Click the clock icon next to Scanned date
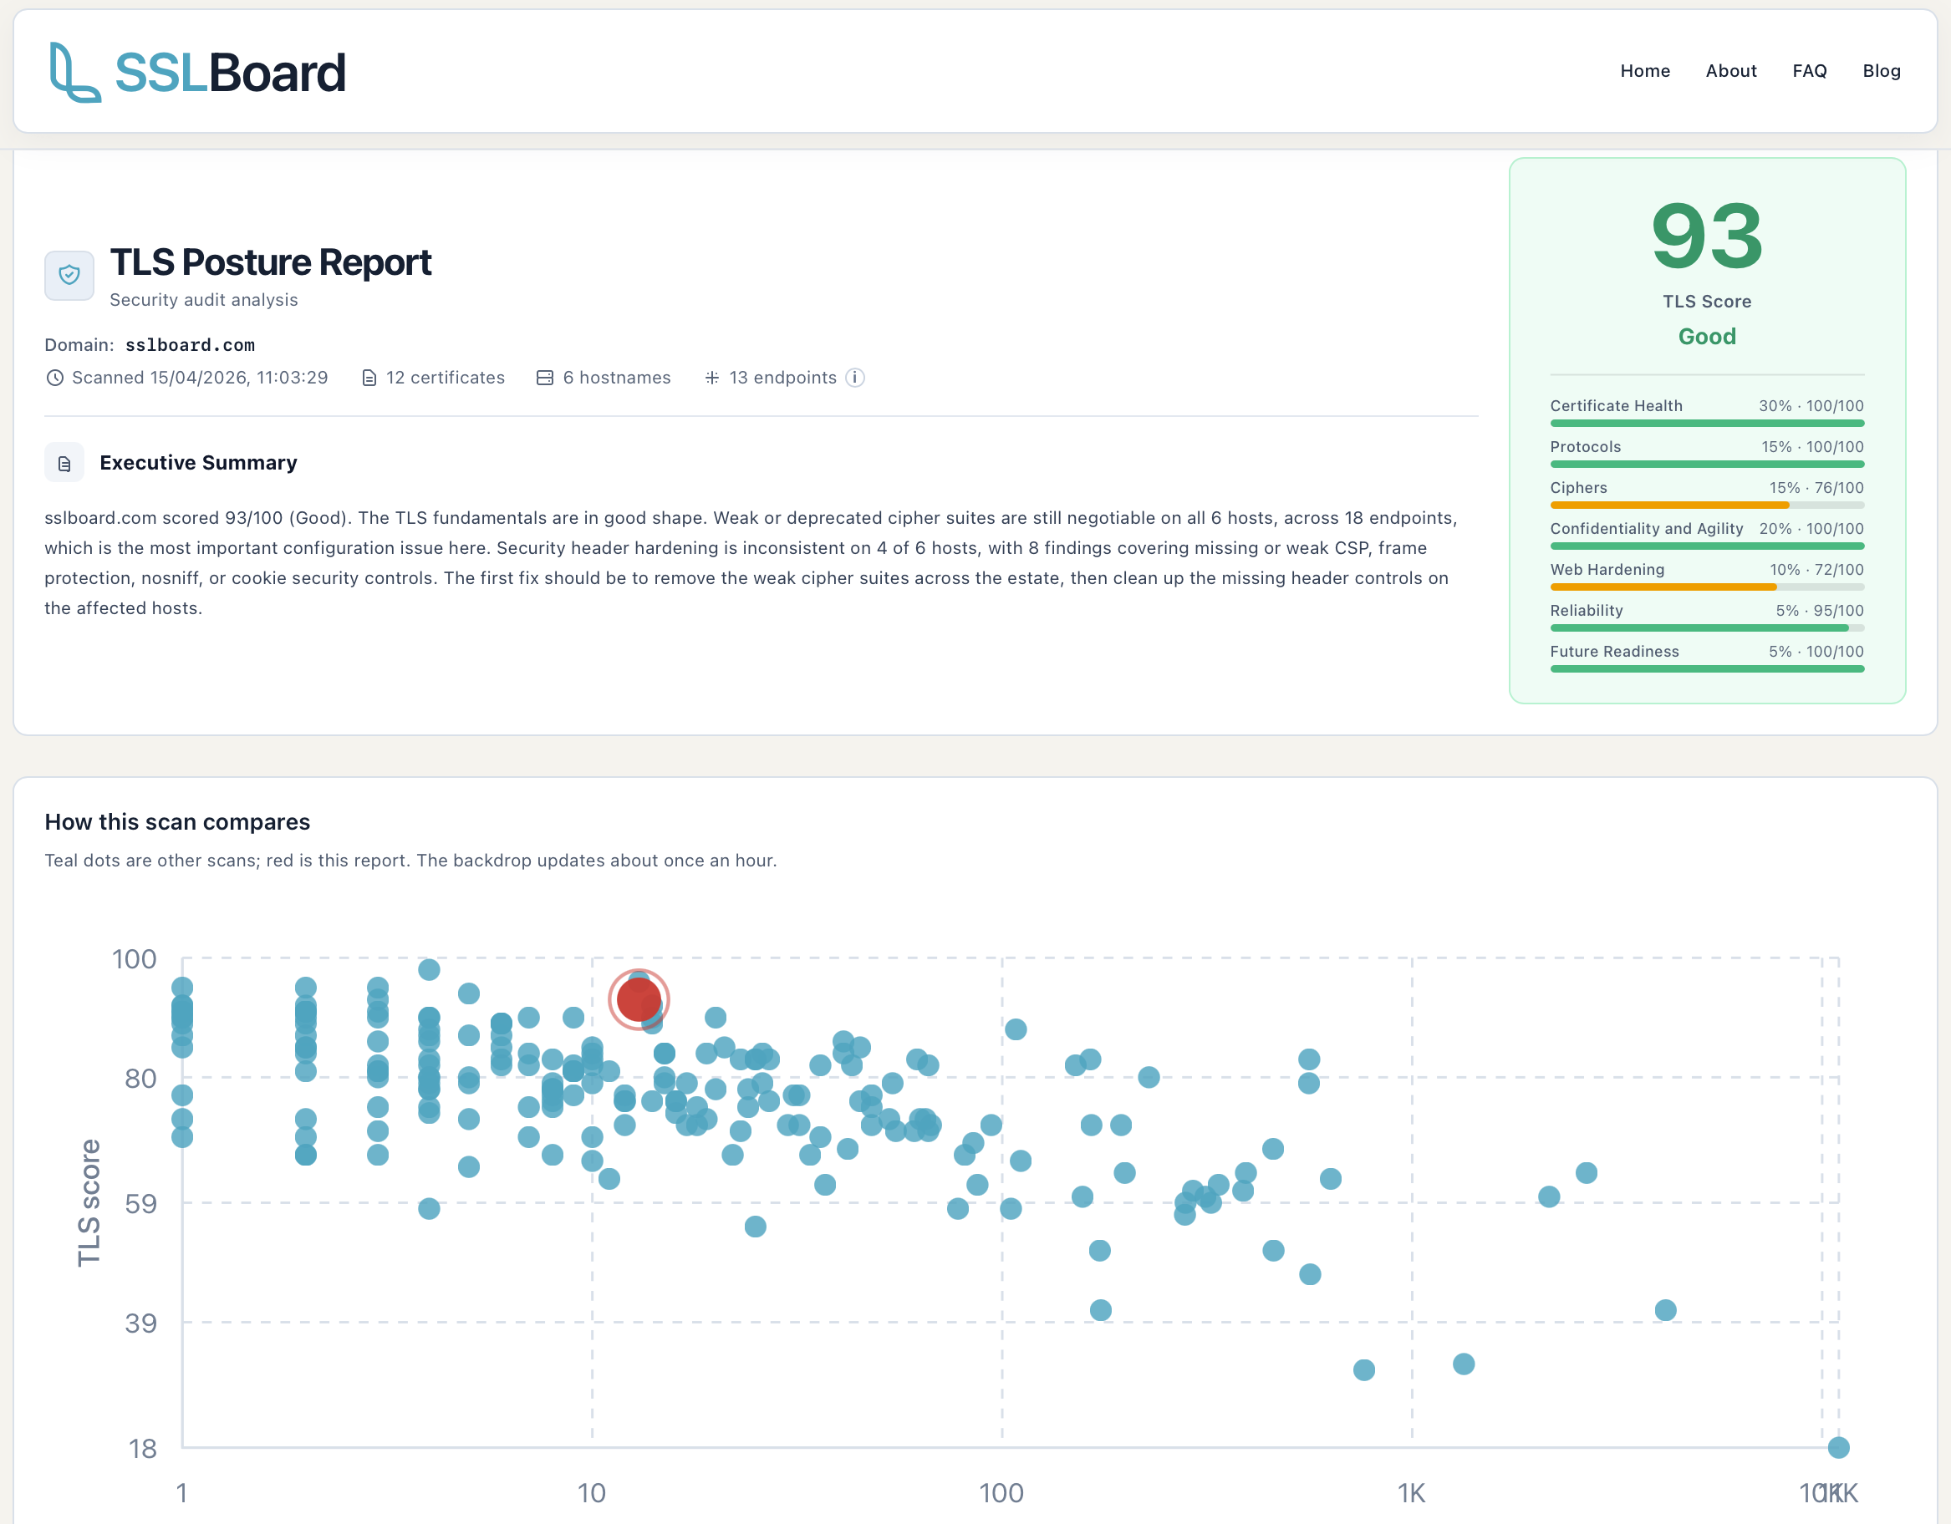The image size is (1951, 1524). 54,378
